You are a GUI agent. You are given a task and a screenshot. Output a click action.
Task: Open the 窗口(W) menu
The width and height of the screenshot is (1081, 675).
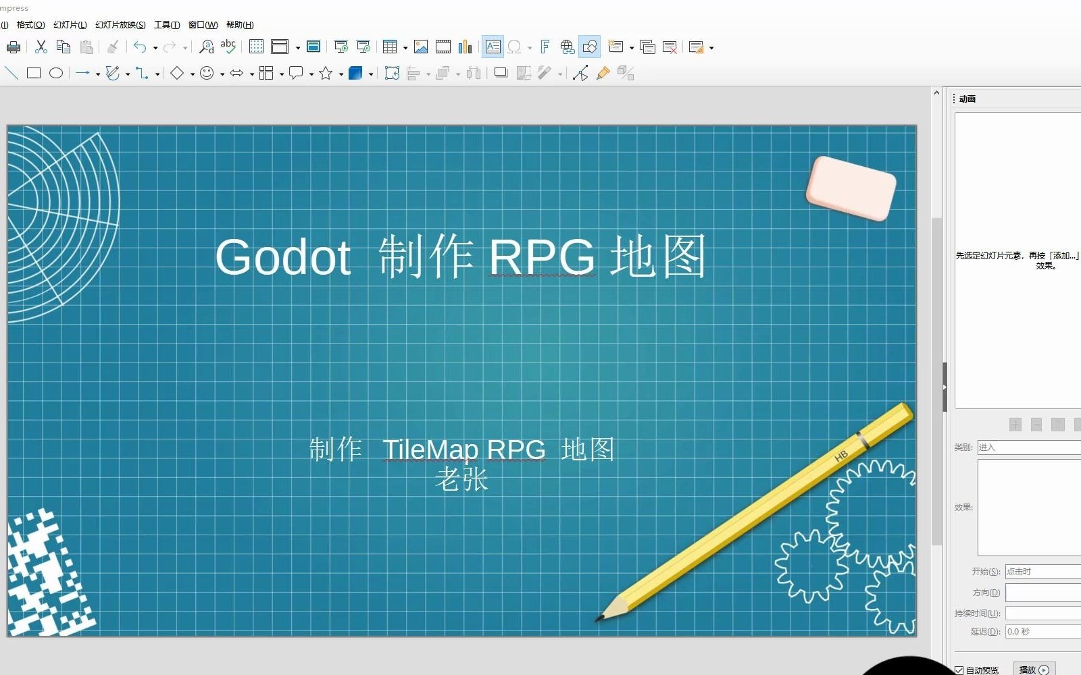click(203, 25)
